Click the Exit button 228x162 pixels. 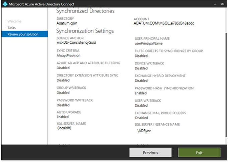(x=199, y=153)
